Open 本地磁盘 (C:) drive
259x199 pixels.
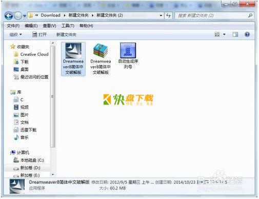coord(29,160)
